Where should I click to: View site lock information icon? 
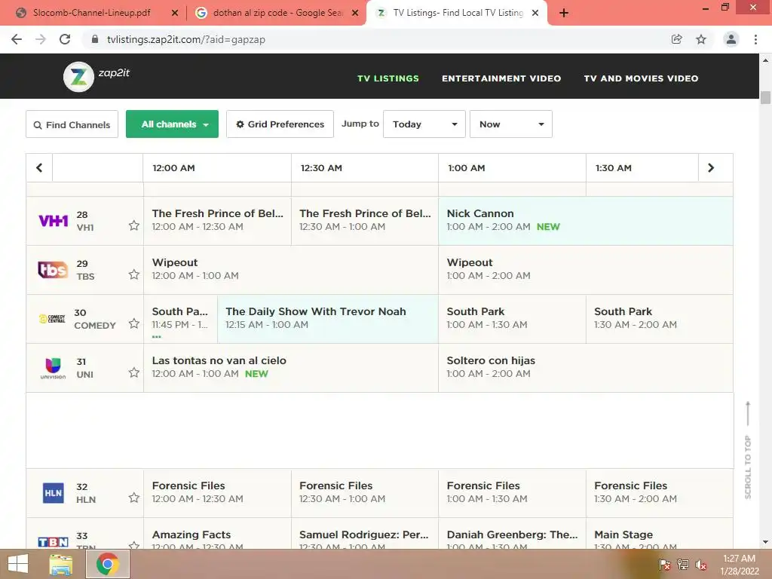point(95,39)
